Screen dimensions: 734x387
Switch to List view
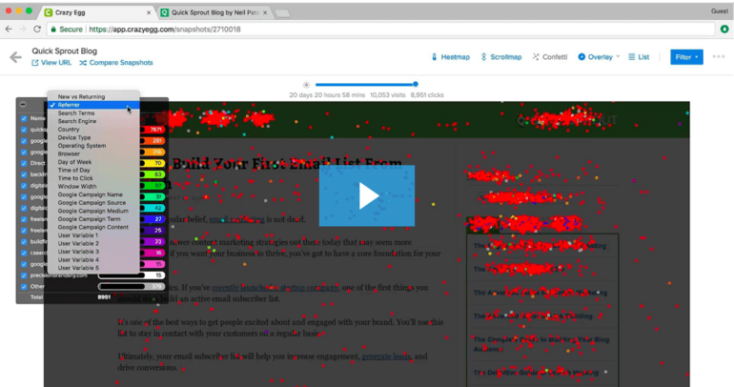click(x=639, y=57)
